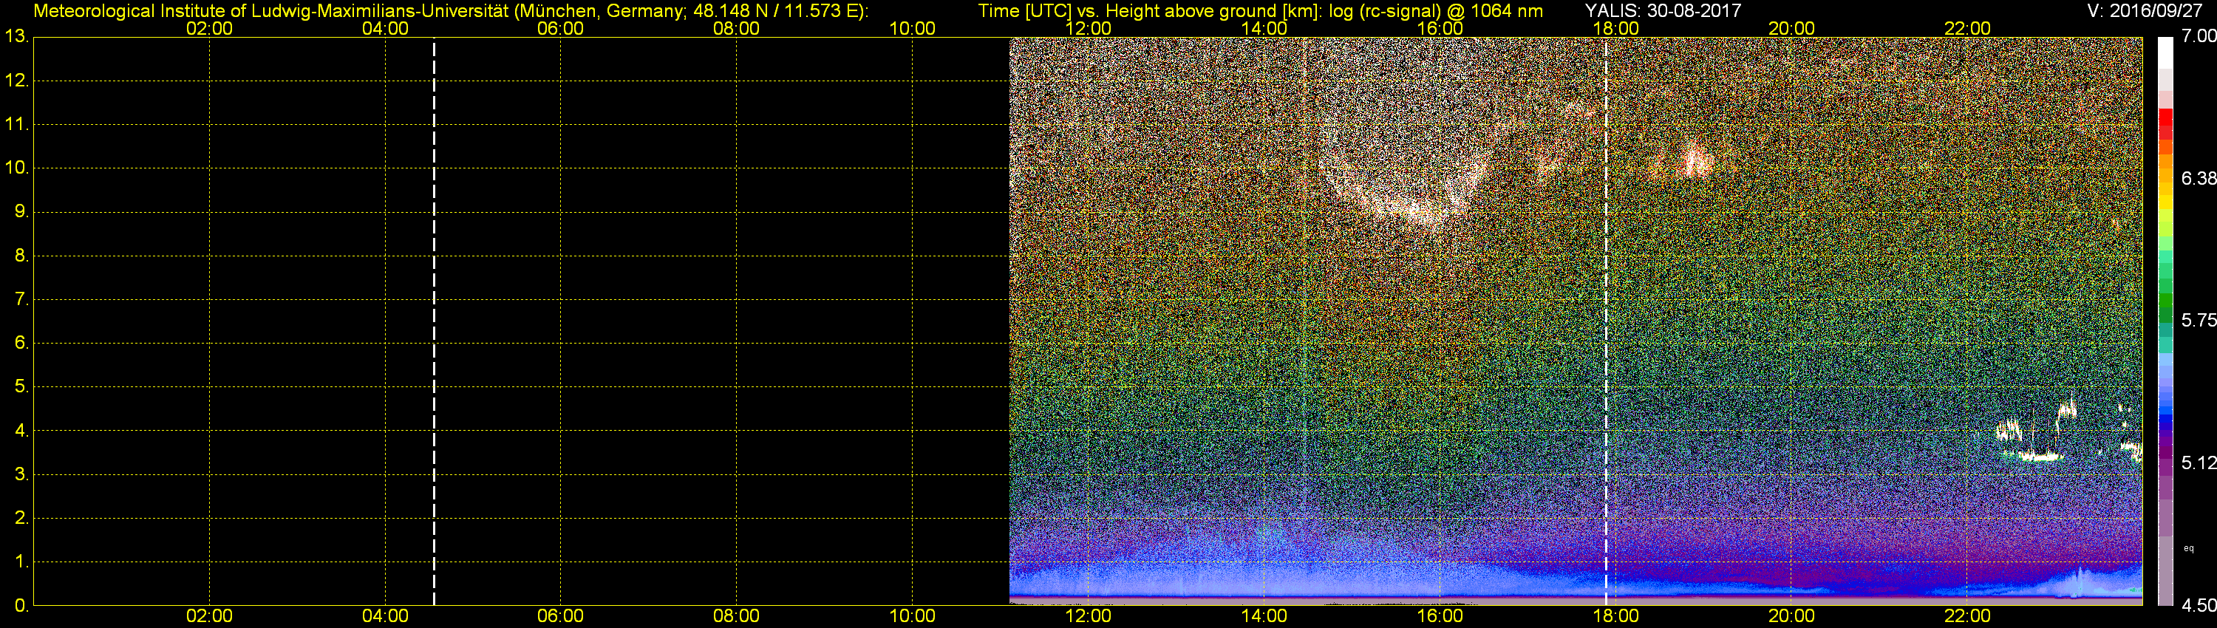The image size is (2217, 628).
Task: Click the height axis label '10.'
Action: [16, 168]
